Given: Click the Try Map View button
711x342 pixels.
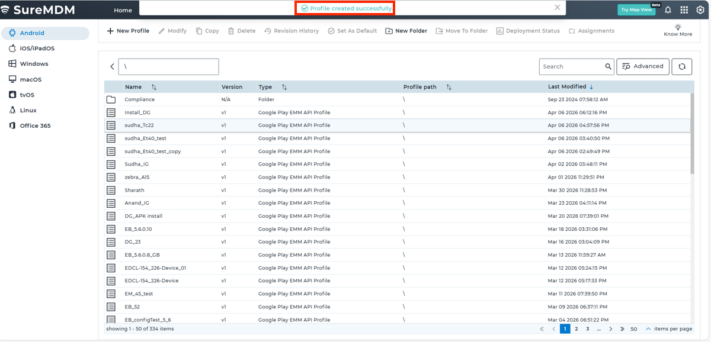Looking at the screenshot, I should (x=636, y=9).
